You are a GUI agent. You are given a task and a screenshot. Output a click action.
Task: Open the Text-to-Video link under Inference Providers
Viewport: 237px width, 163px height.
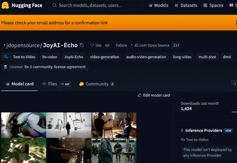click(197, 140)
